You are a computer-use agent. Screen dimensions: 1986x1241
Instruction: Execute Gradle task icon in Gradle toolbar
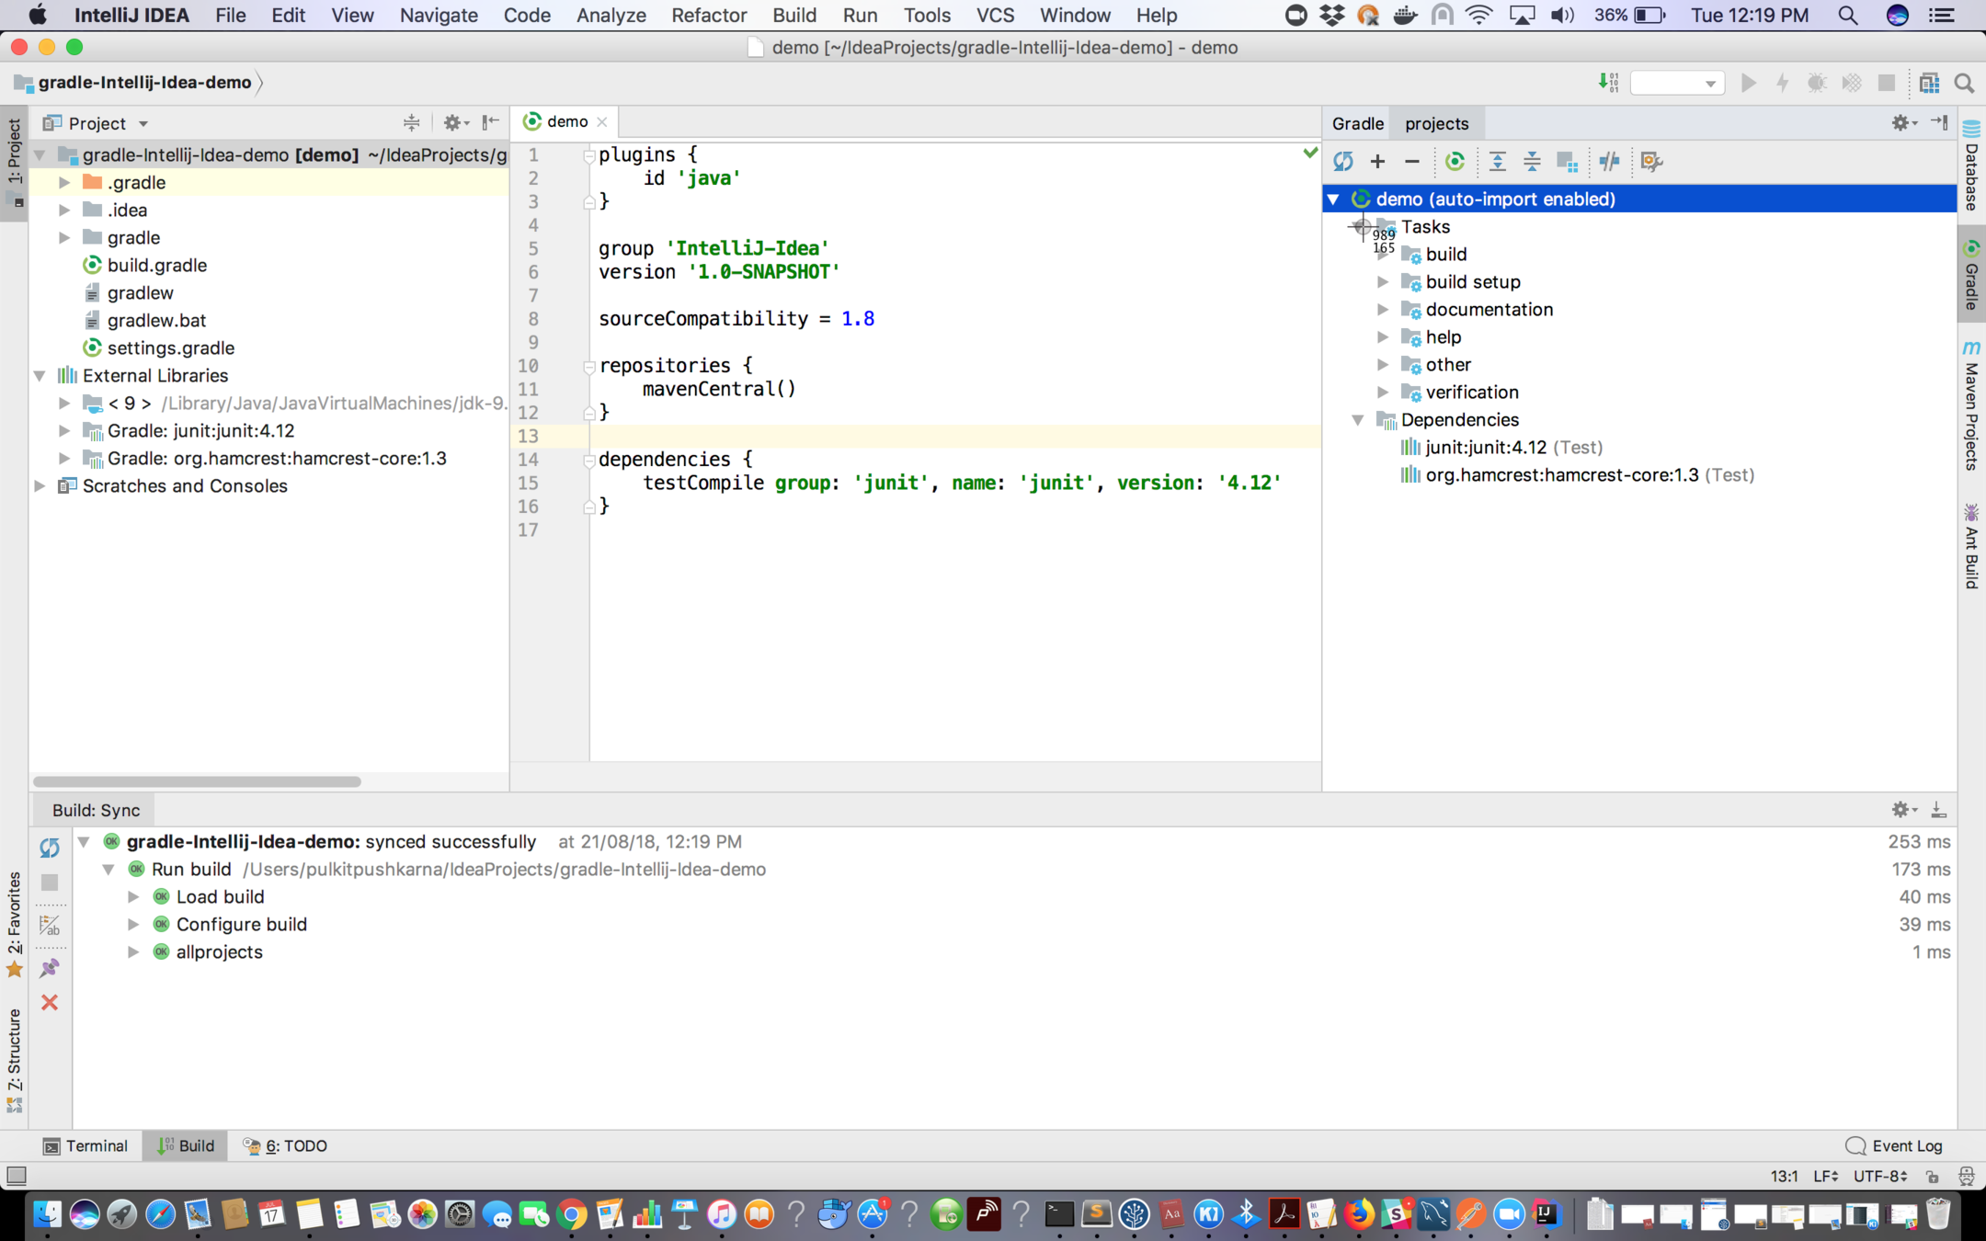coord(1455,162)
